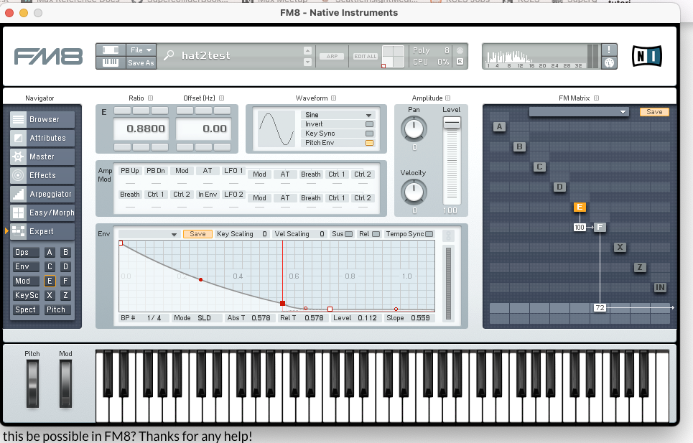This screenshot has height=443, width=693.
Task: Click the Ratio section options icon
Action: (x=150, y=98)
